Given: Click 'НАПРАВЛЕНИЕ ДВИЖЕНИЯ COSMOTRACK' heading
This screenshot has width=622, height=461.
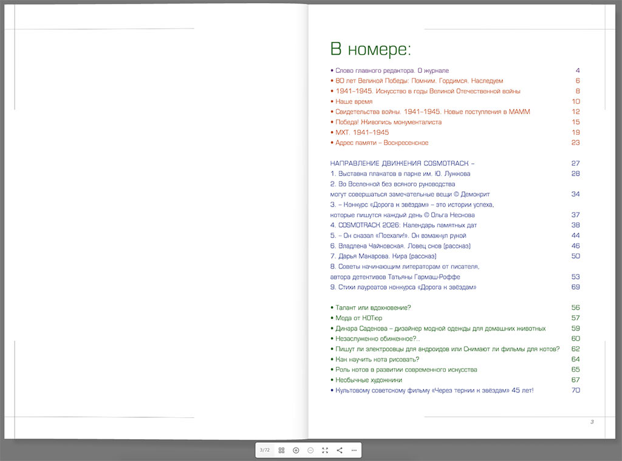Looking at the screenshot, I should (x=402, y=163).
